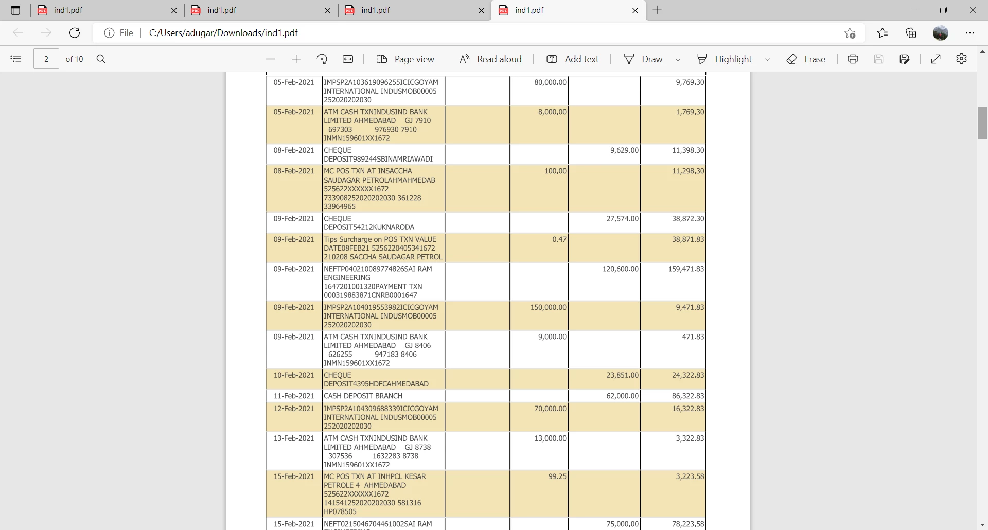Refresh the page with the reload icon

[x=75, y=33]
